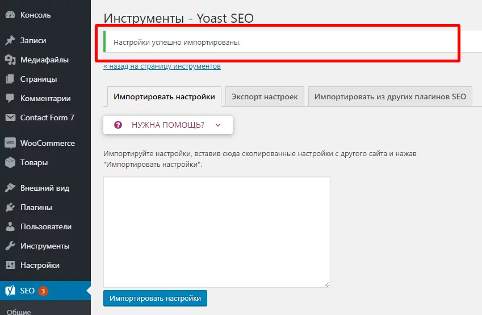Click the Комментарии speech bubble icon

[10, 98]
